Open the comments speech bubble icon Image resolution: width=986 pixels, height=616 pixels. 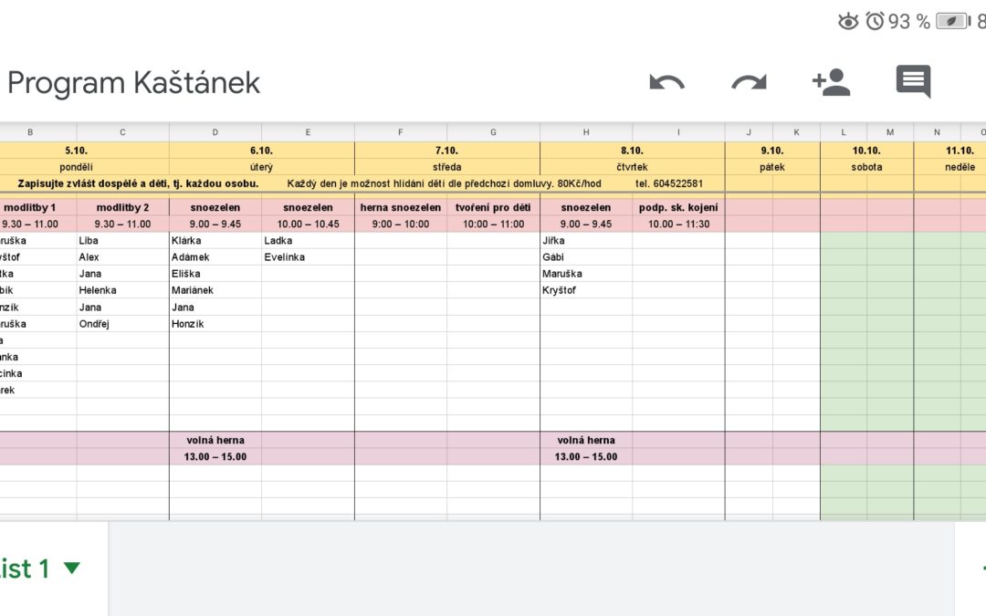point(913,81)
